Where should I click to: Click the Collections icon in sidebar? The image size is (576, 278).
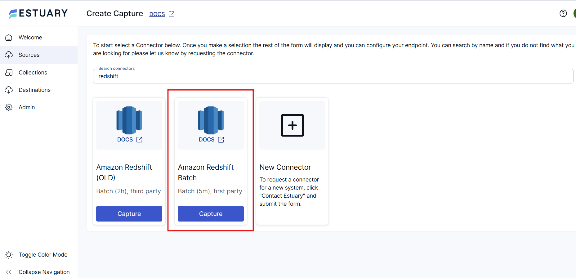9,73
